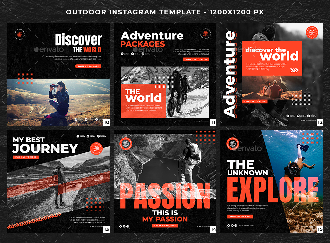Open the globe badge on Adventure Packages post
330x243 pixels.
(206, 34)
